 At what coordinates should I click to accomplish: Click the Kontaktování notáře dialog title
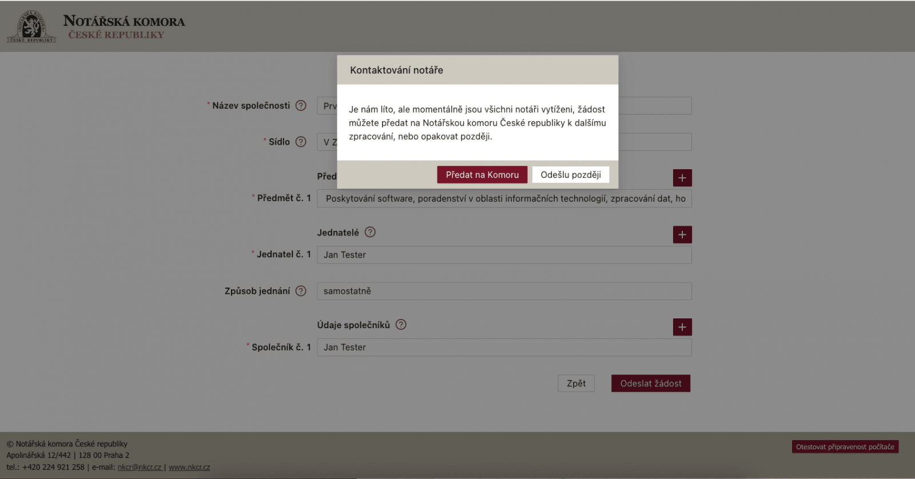tap(396, 70)
